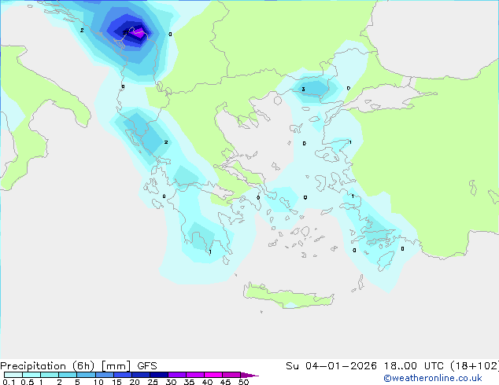
Task: Click the 25–30 mm dark navy block
Action: tap(159, 375)
